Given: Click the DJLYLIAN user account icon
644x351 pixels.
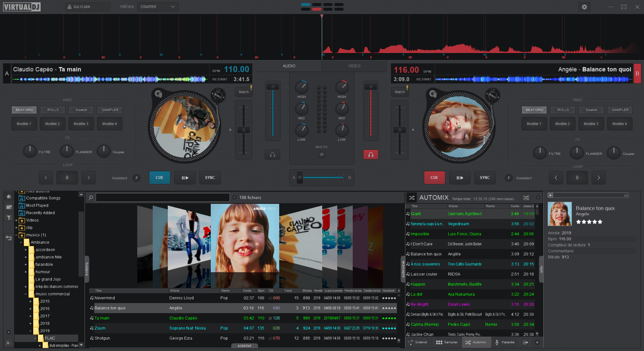Looking at the screenshot, I should point(69,7).
